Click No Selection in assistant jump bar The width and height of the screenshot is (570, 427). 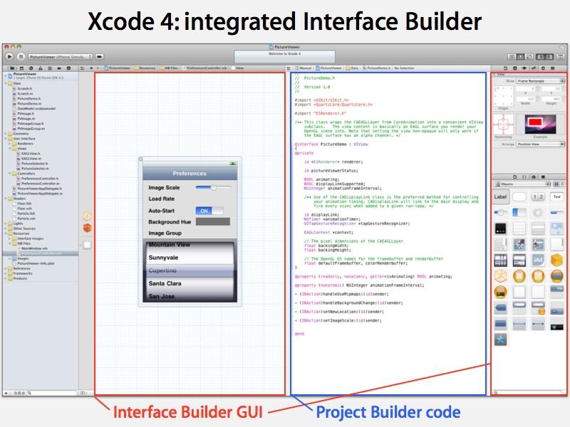(404, 68)
